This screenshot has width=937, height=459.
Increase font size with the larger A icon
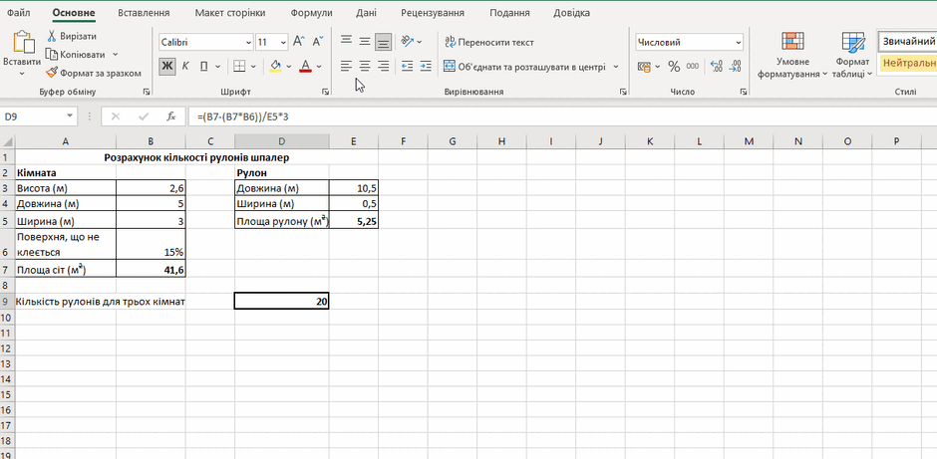(x=298, y=42)
